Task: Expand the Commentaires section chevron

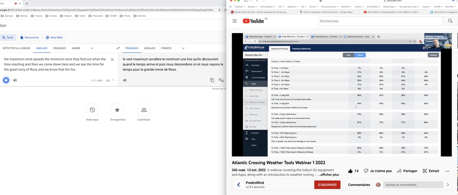Action: coord(448,184)
